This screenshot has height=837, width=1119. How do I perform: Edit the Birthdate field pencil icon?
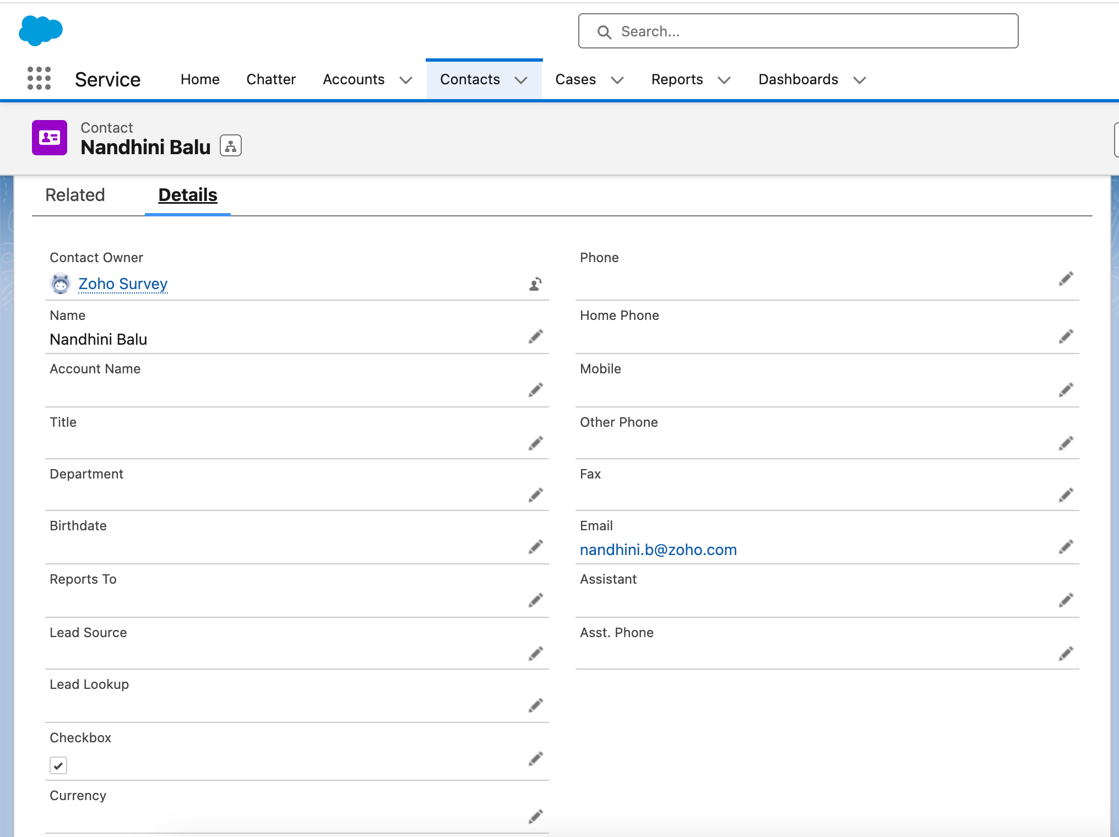(x=535, y=547)
